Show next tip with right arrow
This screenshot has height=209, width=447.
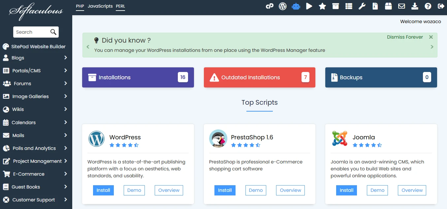432,47
